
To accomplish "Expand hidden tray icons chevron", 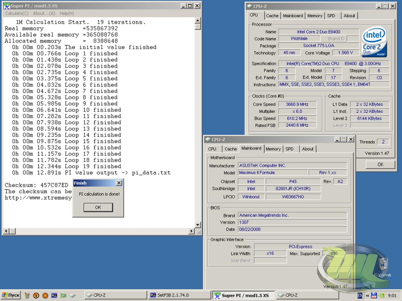I will pos(367,296).
